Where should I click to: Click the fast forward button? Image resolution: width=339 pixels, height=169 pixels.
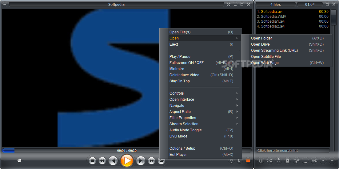point(151,161)
